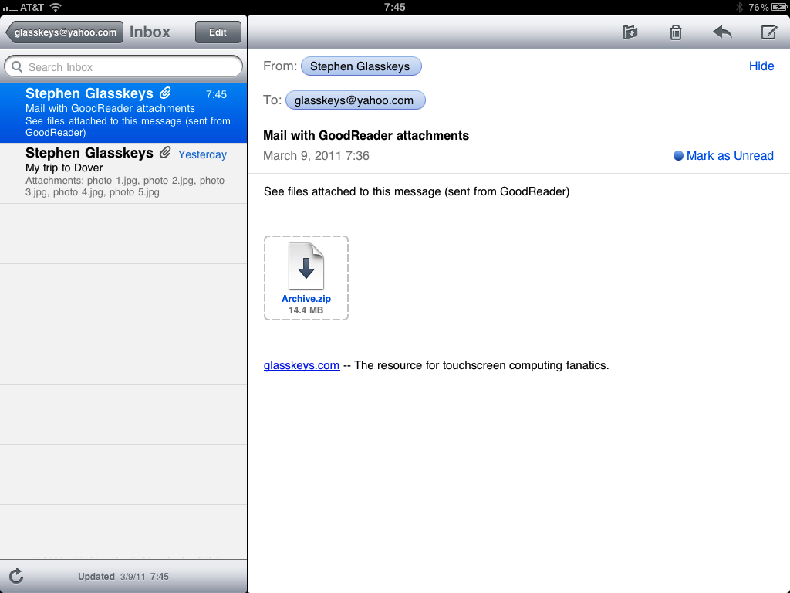Go back to glasskeys@yahoo.com mailboxes
Screen dimensions: 790x593
[65, 32]
